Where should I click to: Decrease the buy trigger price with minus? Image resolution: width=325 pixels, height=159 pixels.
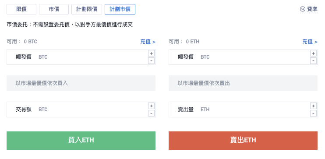pyautogui.click(x=151, y=61)
